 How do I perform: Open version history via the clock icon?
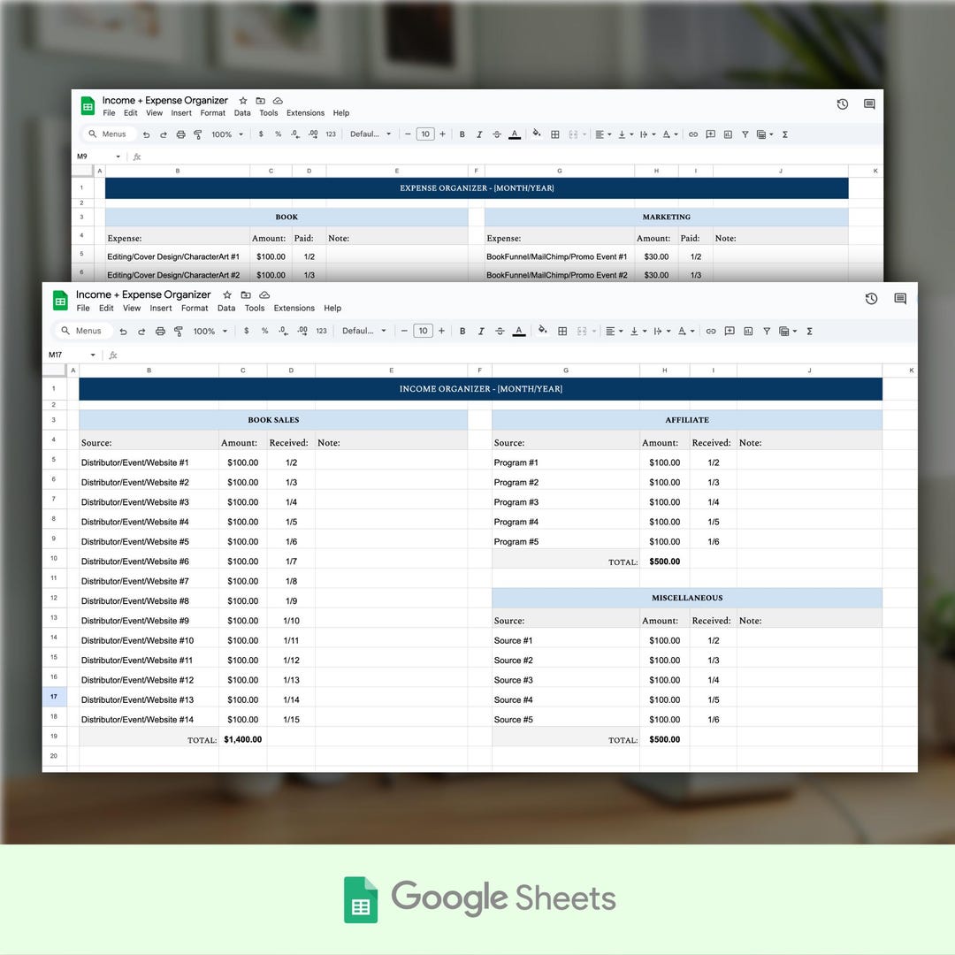(871, 299)
